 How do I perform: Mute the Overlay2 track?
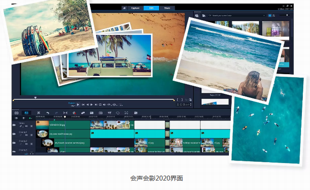coord(27,144)
